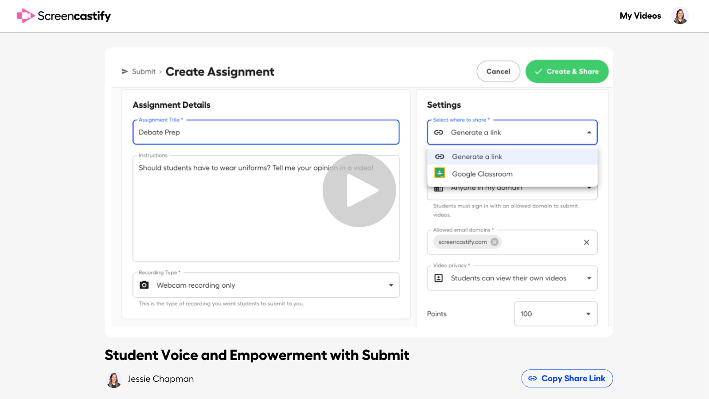
Task: Open the Points value dropdown
Action: (x=588, y=314)
